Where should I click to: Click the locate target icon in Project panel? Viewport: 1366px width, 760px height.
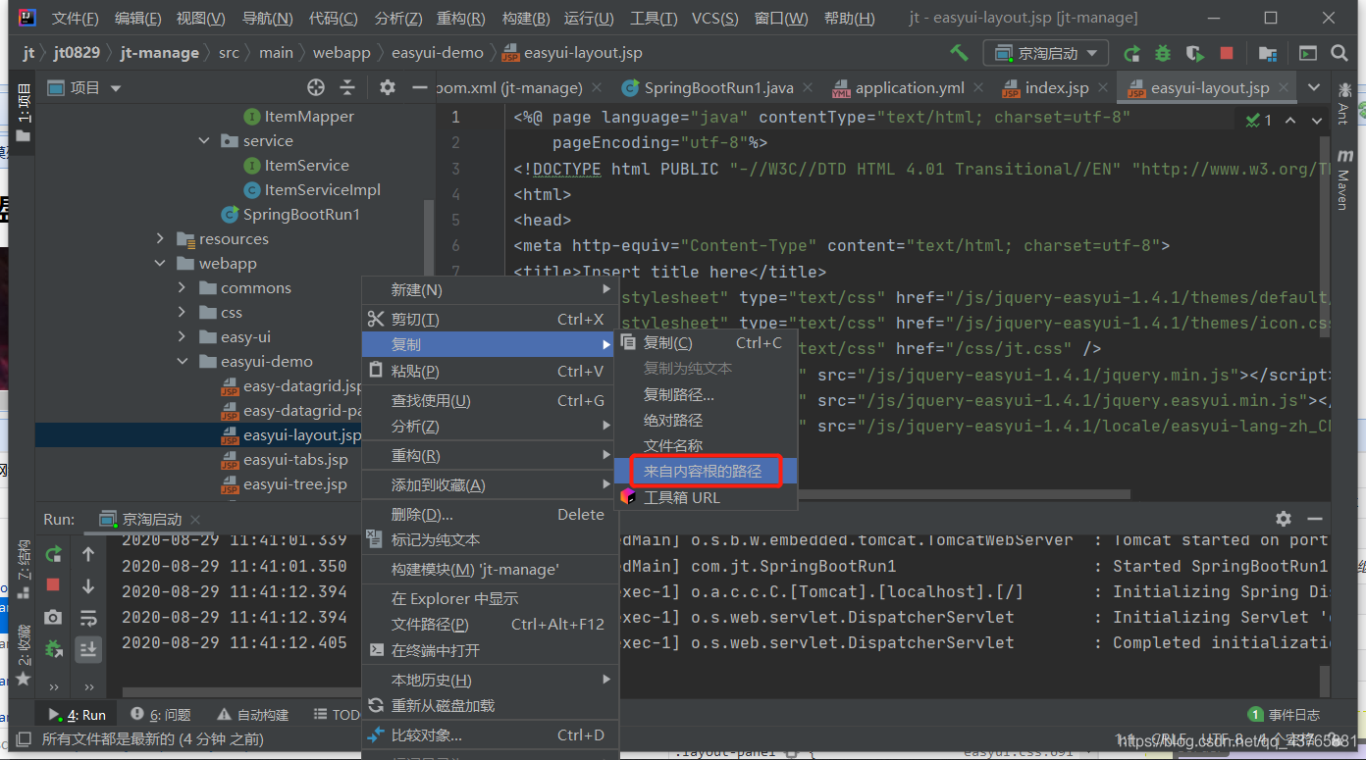click(x=315, y=87)
